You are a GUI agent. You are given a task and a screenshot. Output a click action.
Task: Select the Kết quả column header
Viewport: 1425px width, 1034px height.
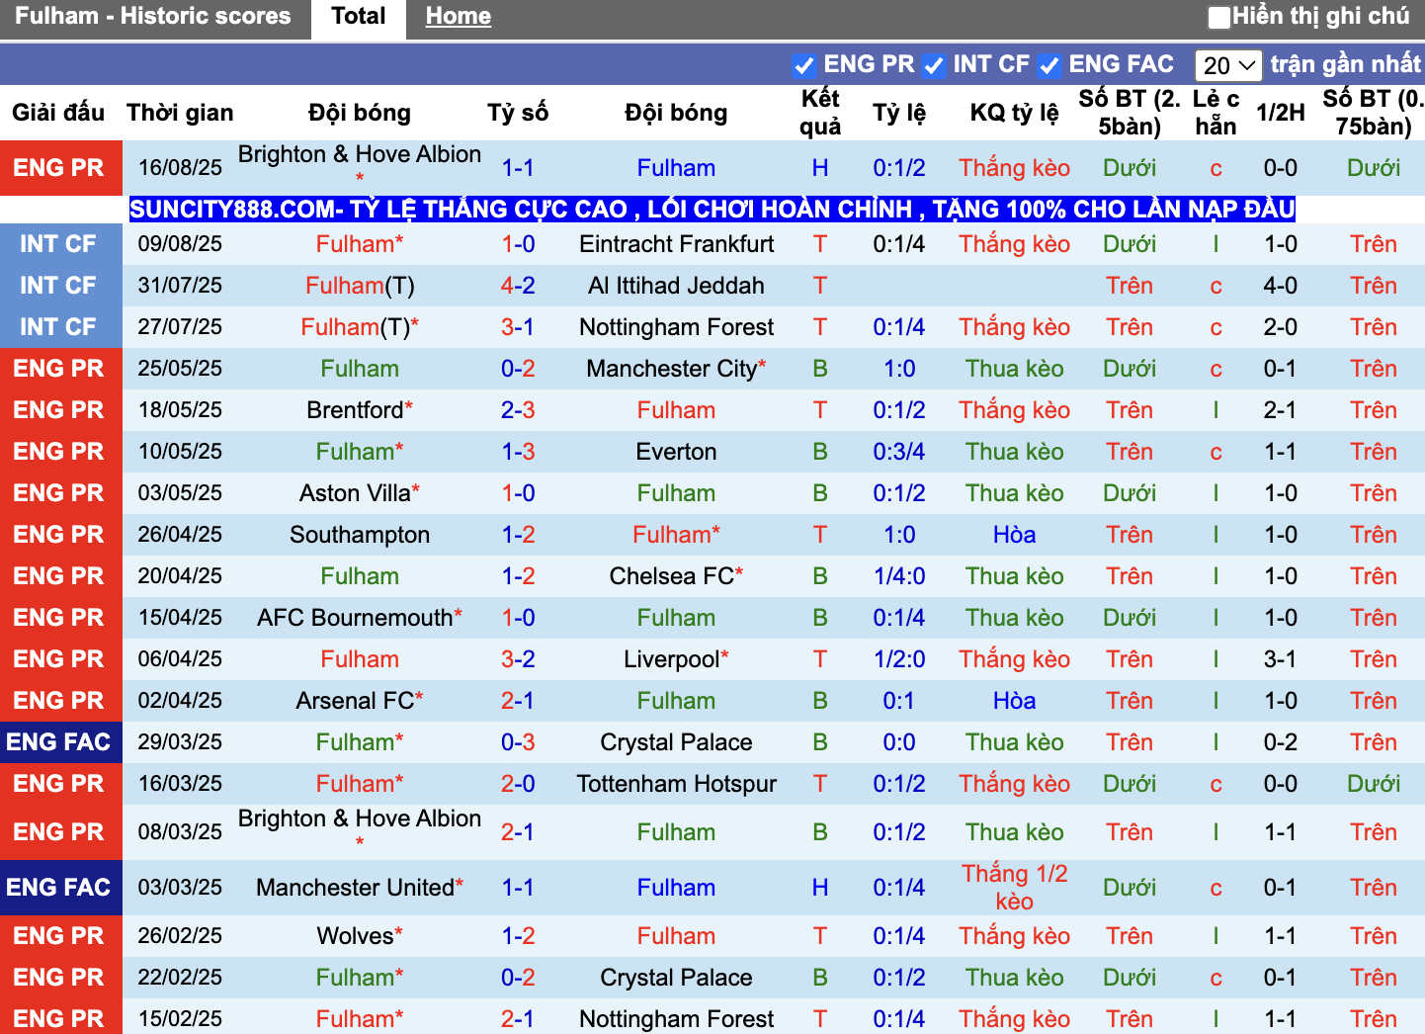820,113
